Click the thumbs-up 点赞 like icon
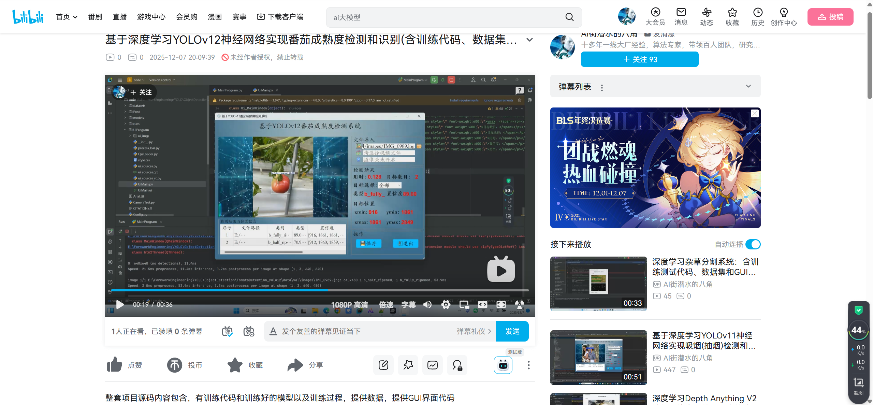 pyautogui.click(x=114, y=365)
